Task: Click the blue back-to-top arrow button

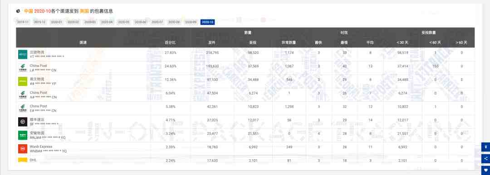Action: pyautogui.click(x=485, y=147)
